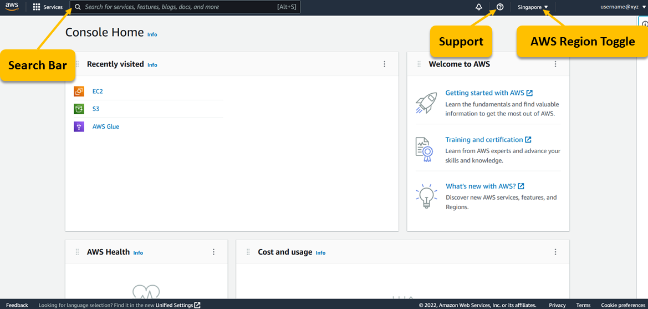The height and width of the screenshot is (309, 648).
Task: Click Info next to Console Home
Action: point(152,34)
